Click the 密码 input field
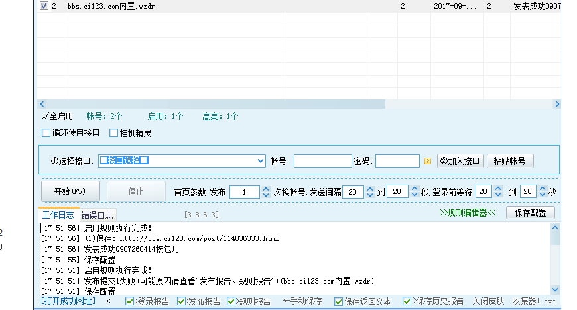This screenshot has height=310, width=577. point(397,161)
